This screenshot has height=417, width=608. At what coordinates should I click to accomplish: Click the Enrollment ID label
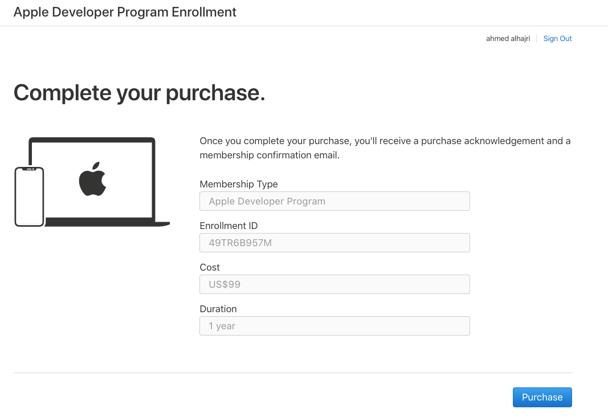tap(228, 226)
